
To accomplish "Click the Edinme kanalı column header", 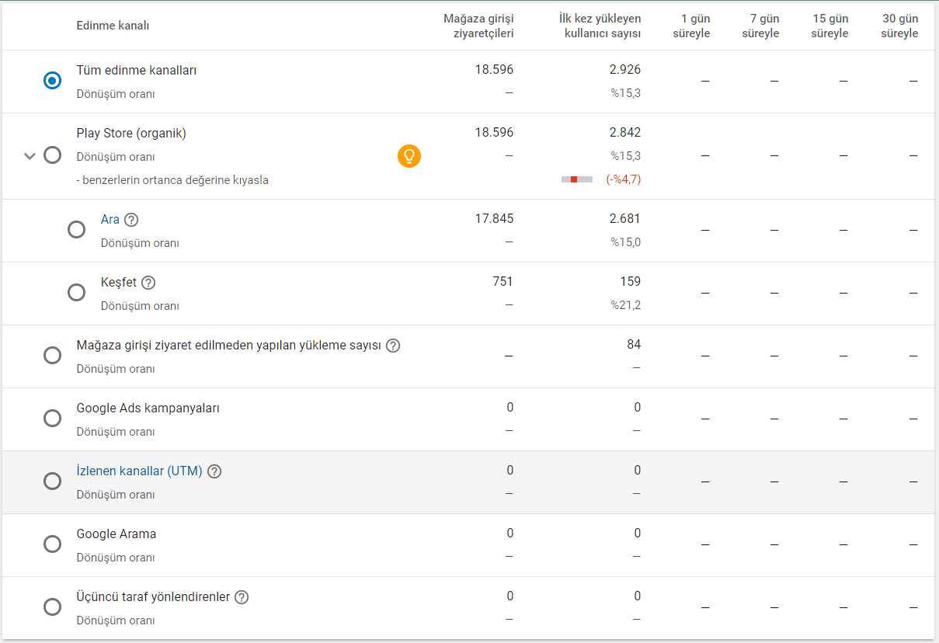I will 113,26.
